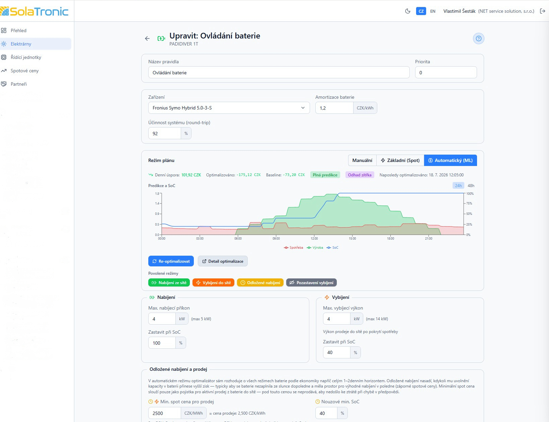Click the Nabíjení section battery icon
The width and height of the screenshot is (549, 422).
click(x=152, y=297)
